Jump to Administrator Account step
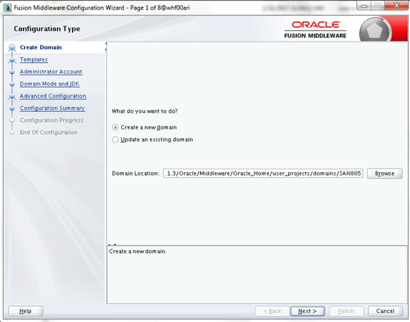 51,72
